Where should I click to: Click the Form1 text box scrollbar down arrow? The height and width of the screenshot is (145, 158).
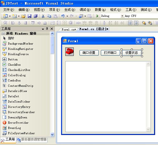tap(148, 129)
